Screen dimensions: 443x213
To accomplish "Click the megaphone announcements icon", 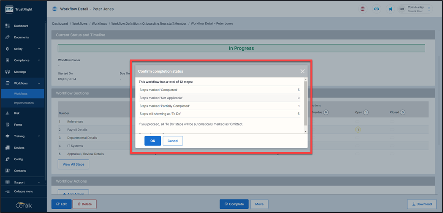I will coord(390,9).
